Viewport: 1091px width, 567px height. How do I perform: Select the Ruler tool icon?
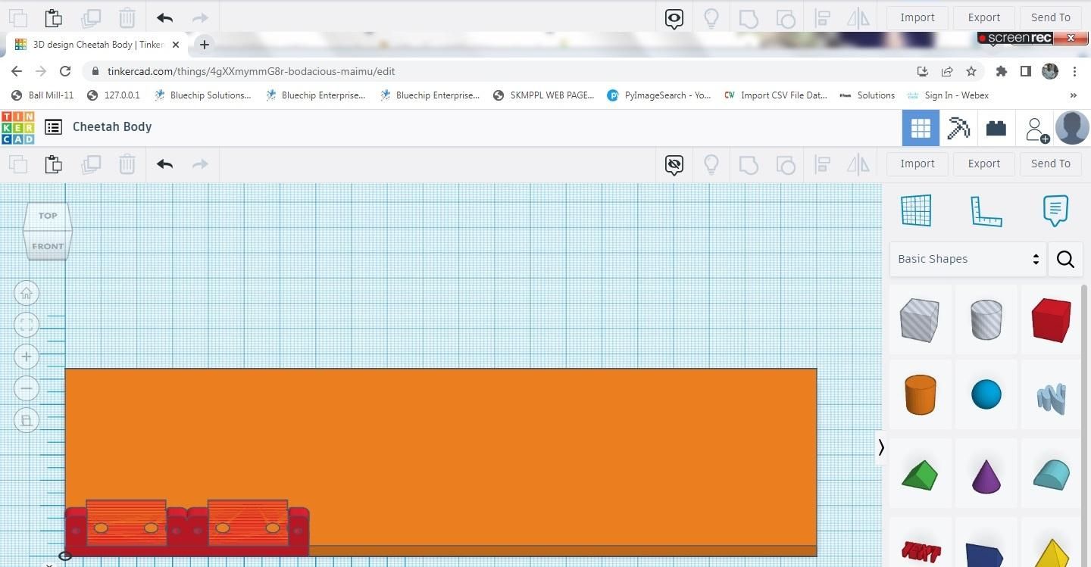pos(986,210)
